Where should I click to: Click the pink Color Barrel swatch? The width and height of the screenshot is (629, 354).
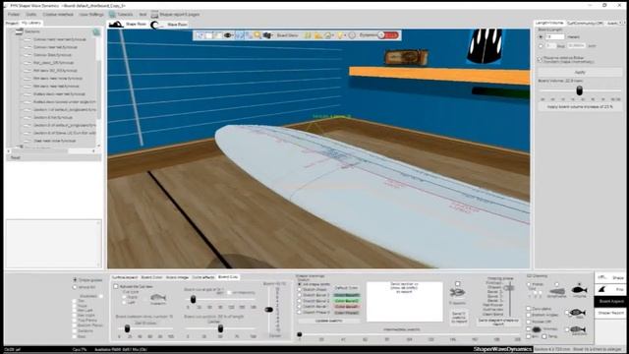(346, 307)
